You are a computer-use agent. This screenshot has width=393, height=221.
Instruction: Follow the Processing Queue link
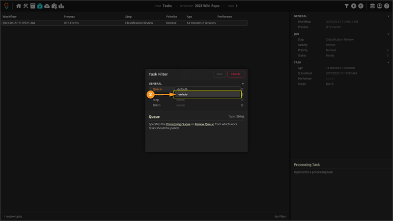[178, 124]
